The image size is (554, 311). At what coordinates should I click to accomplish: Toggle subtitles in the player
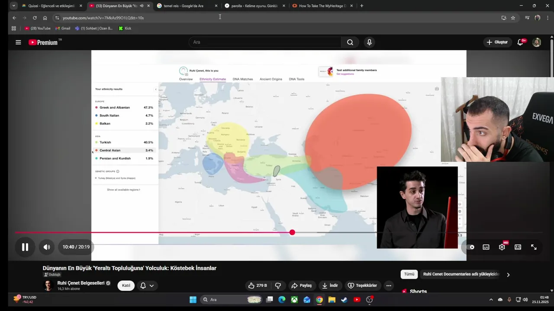point(486,247)
